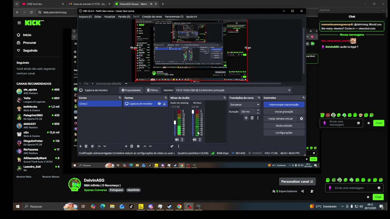Increase transition Duração with up arrow
Screen dimensions: 390x219
coord(258,110)
